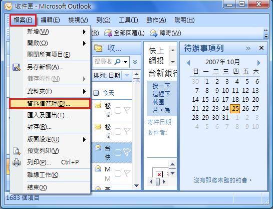Open the dropdown arrow beside the search magnifier

pos(125,62)
